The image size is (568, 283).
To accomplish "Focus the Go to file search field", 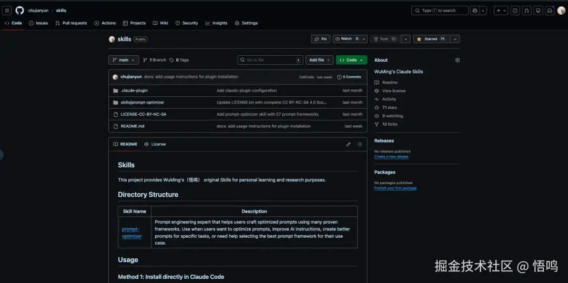I will tap(270, 60).
